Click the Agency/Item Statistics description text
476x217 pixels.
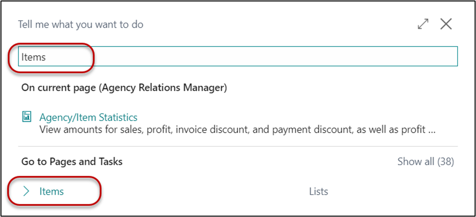pos(228,130)
